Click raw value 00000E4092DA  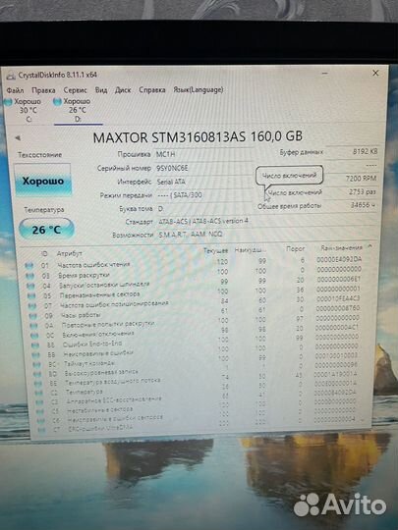pyautogui.click(x=339, y=259)
